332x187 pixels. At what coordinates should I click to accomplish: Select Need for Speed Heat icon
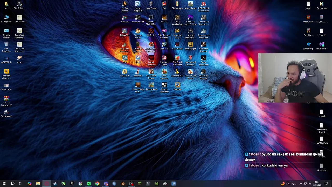coord(190,20)
